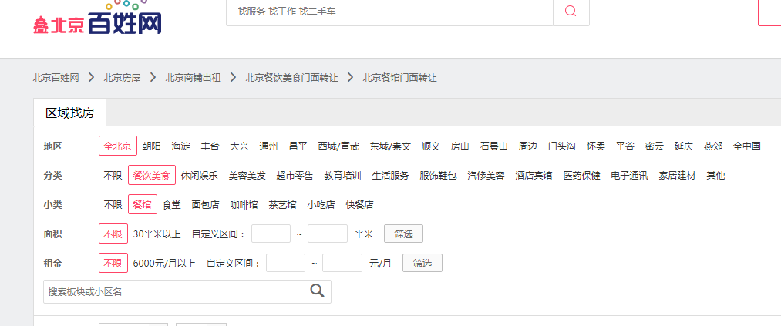This screenshot has width=781, height=326.
Task: Select 快餐店 subcategory
Action: [359, 204]
